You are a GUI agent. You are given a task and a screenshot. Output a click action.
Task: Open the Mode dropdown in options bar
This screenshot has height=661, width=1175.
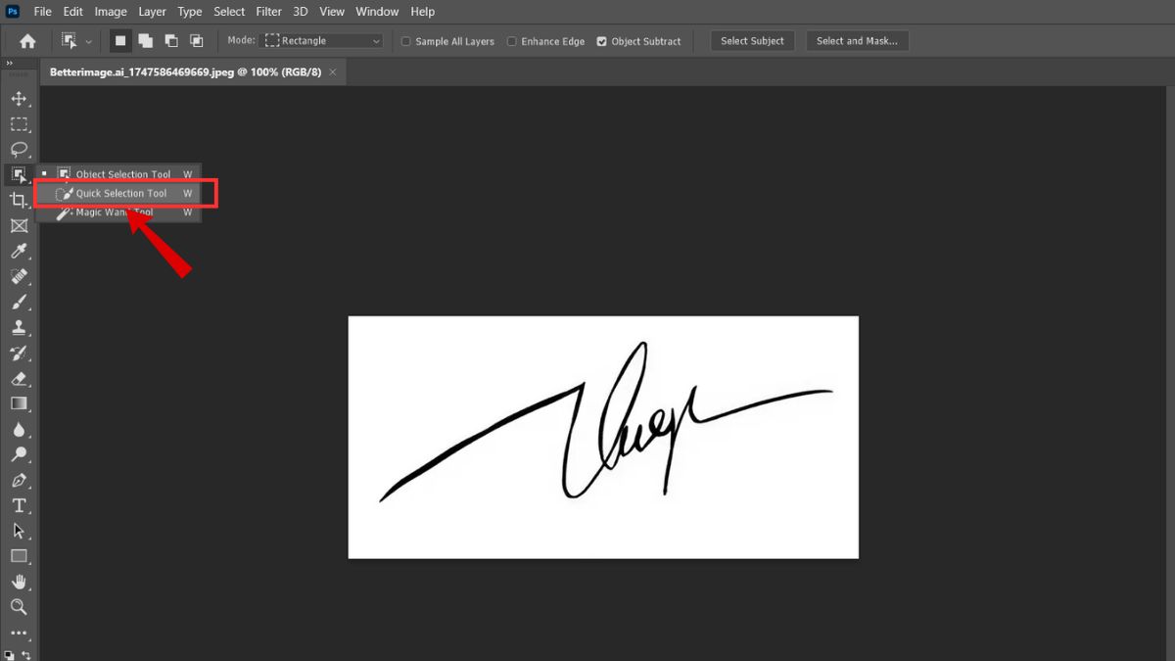coord(323,40)
